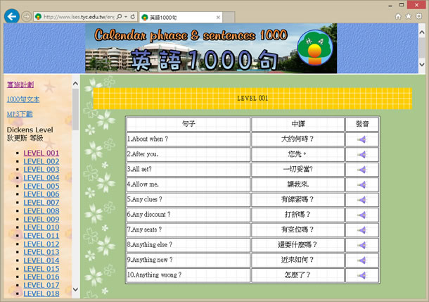Click sidebar scrollbar down arrow
Image resolution: width=429 pixels, height=302 pixels.
pyautogui.click(x=75, y=289)
